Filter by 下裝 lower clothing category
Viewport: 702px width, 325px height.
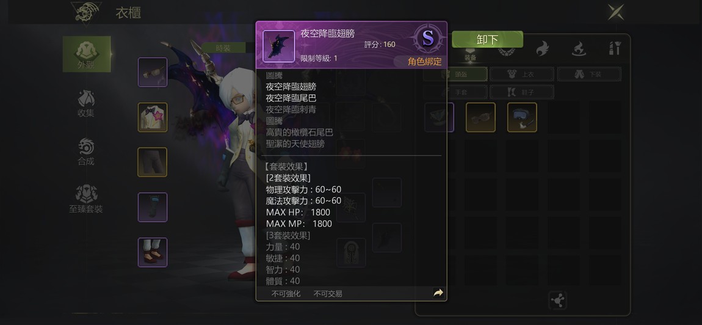tap(589, 75)
